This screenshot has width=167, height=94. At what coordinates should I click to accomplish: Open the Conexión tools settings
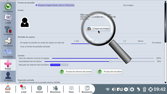(8, 31)
